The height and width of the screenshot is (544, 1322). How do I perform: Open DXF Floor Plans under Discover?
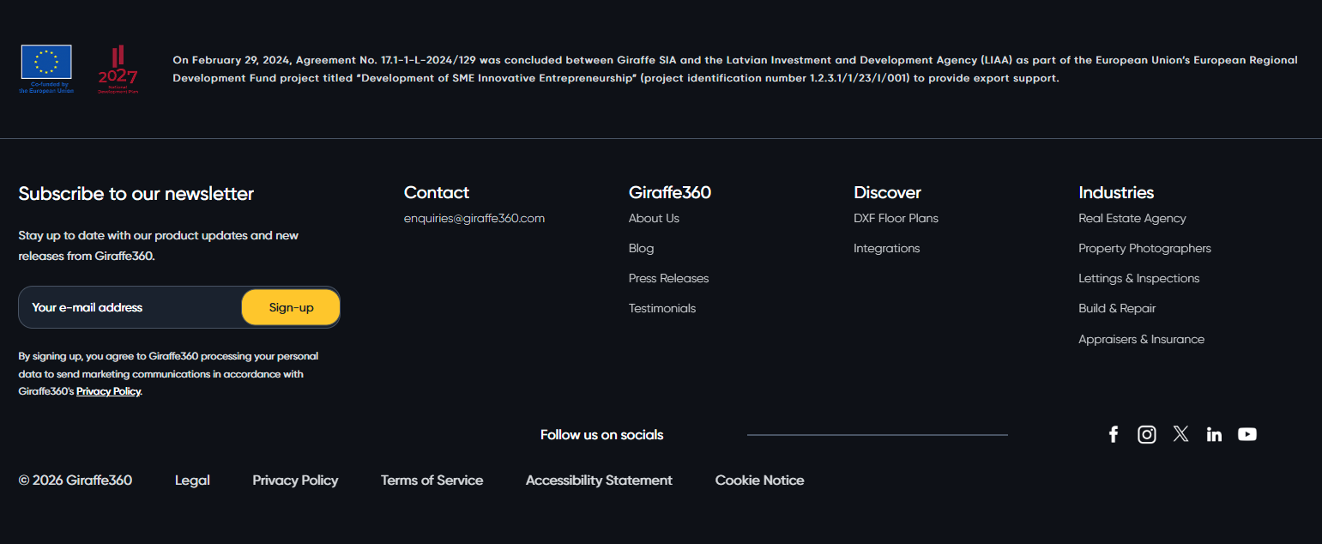pyautogui.click(x=896, y=218)
